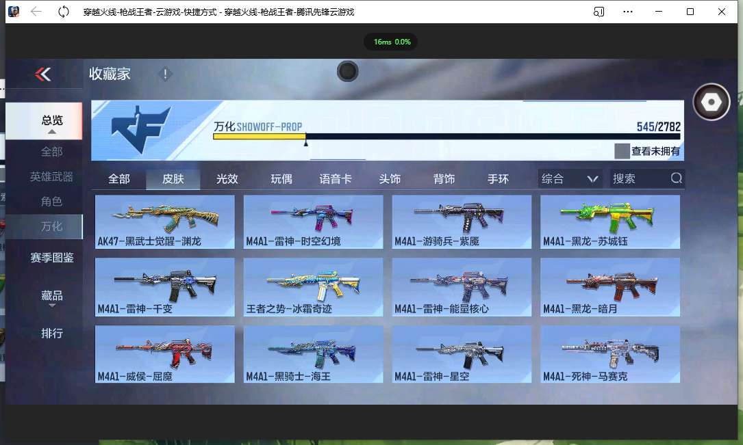Click the round dark floating button at top
743x445 pixels.
pyautogui.click(x=348, y=71)
